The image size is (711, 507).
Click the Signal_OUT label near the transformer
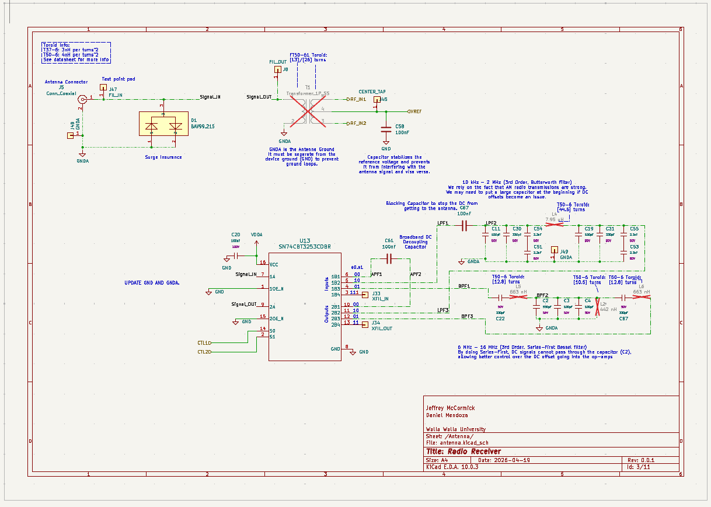tap(259, 97)
